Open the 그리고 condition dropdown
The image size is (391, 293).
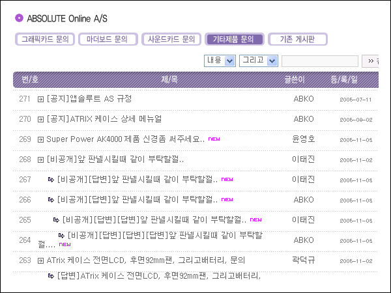point(258,61)
